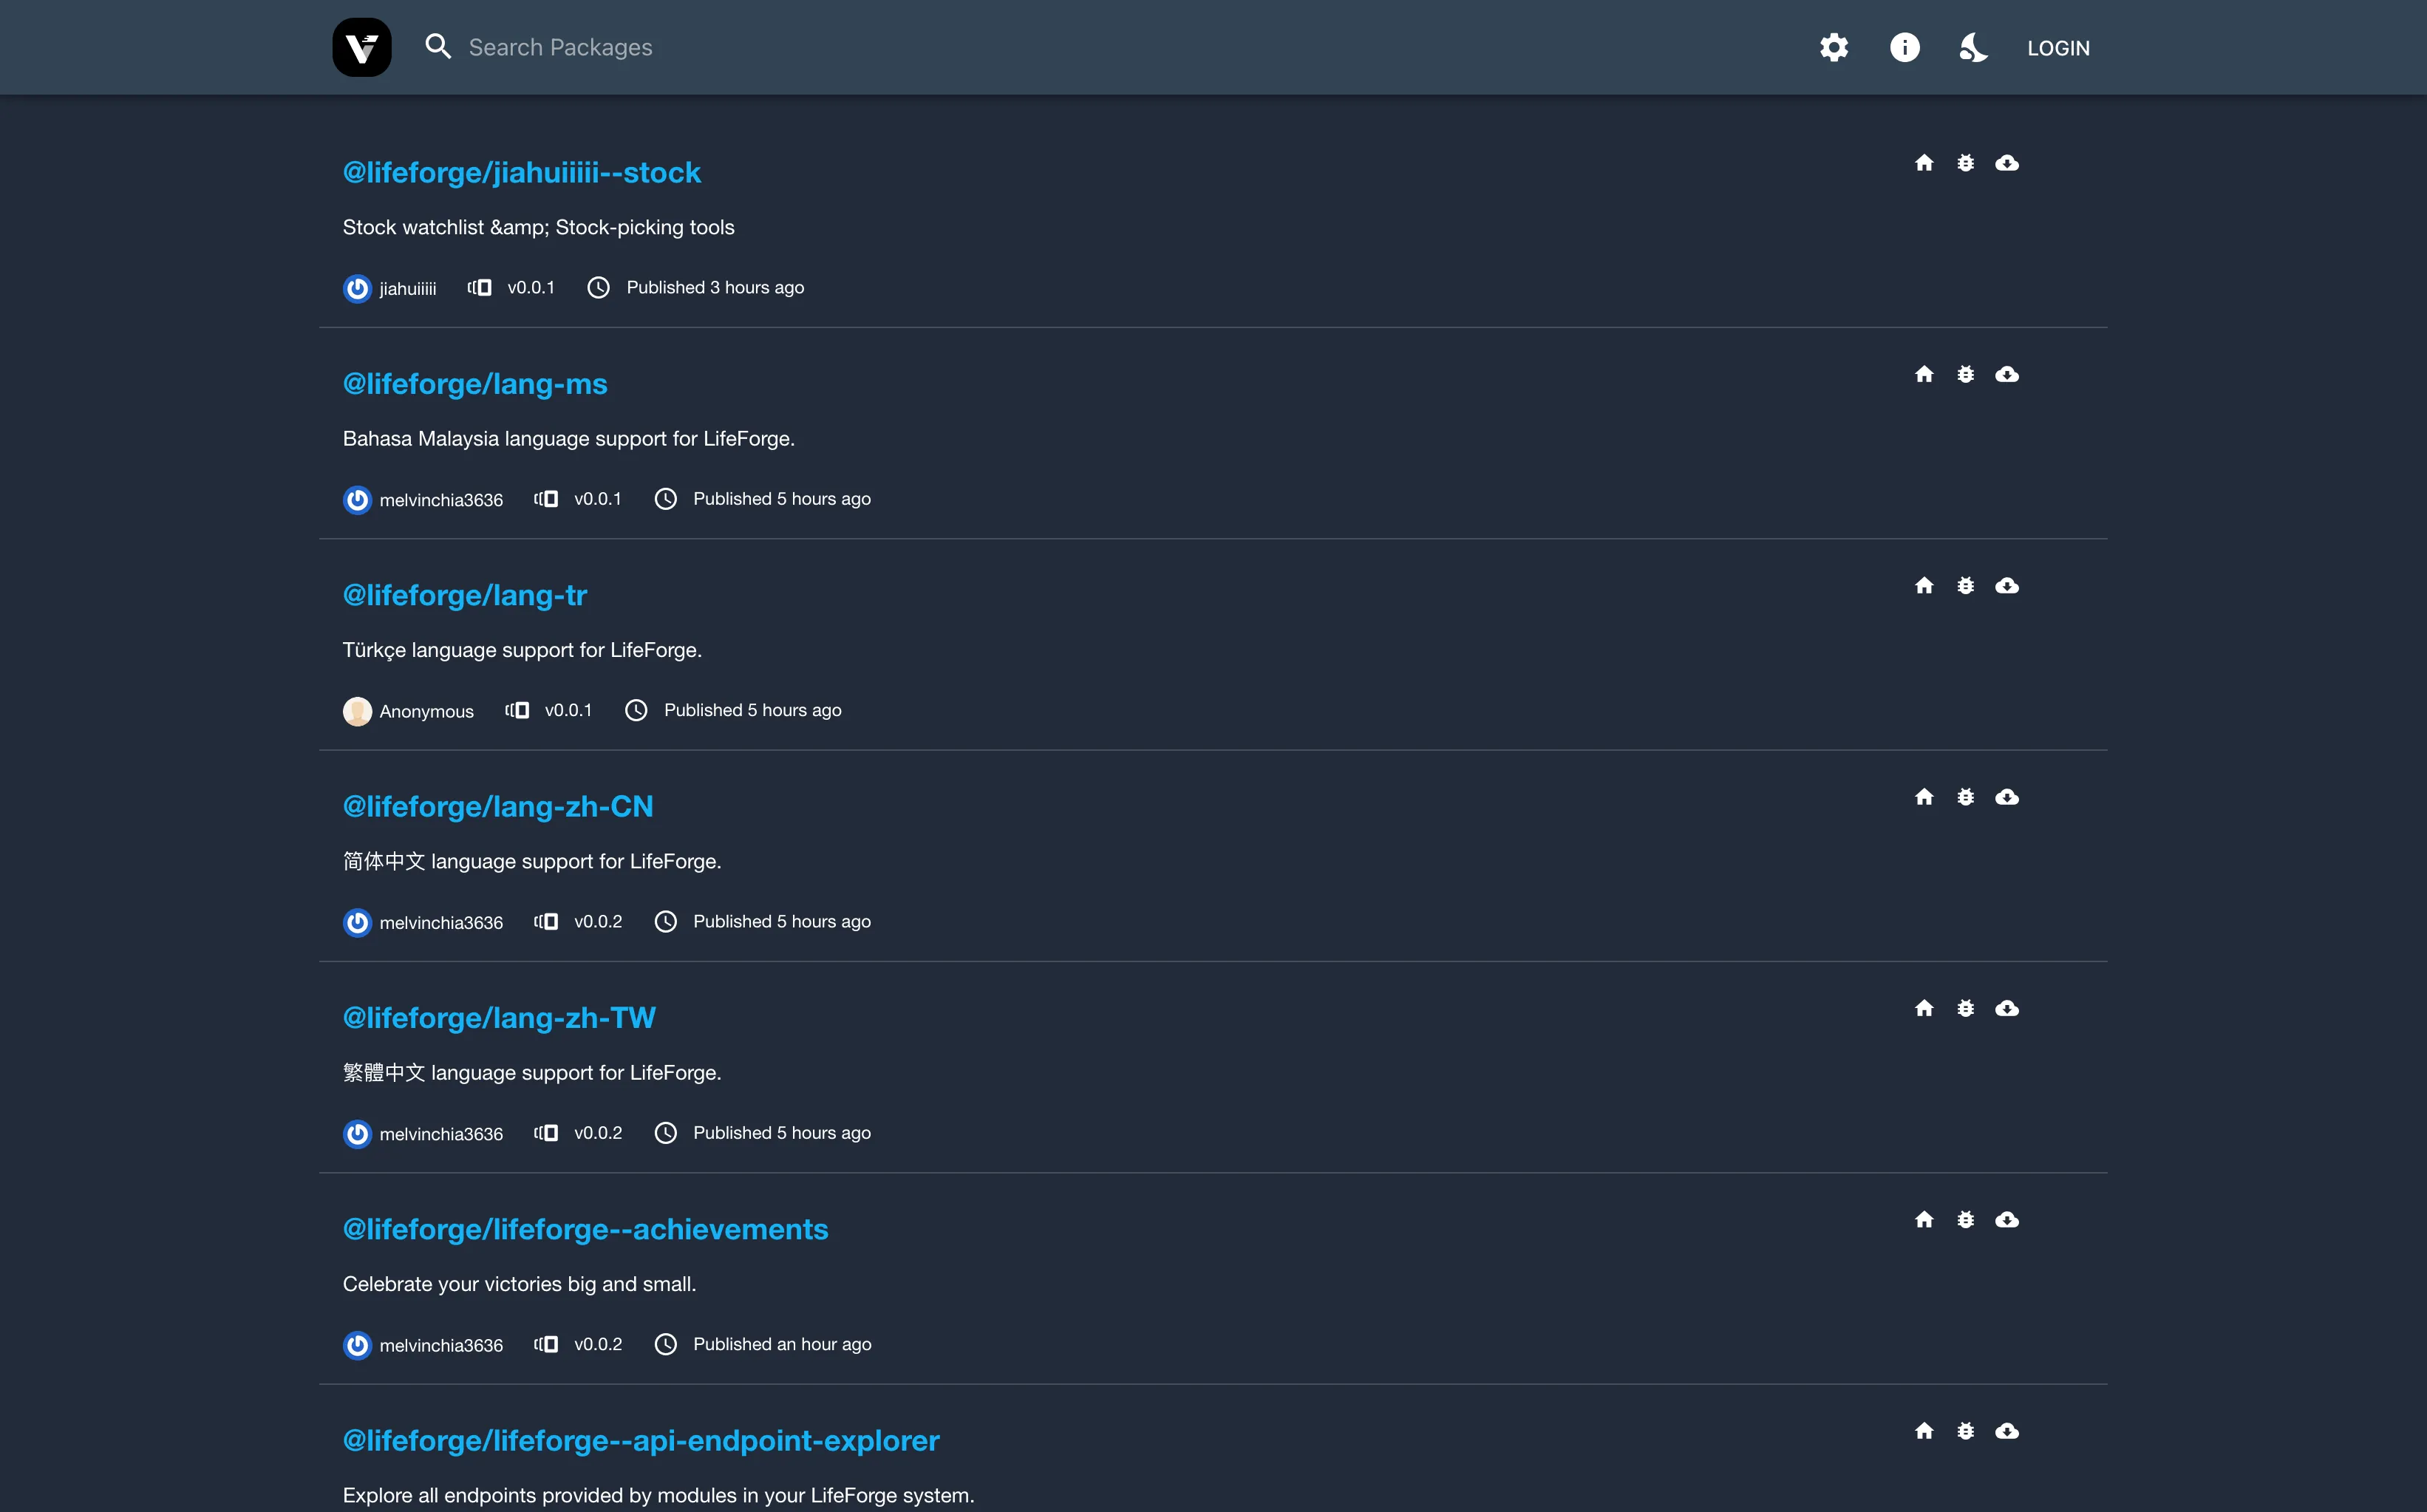The image size is (2427, 1512).
Task: Click the clock icon on lang-tr row
Action: tap(636, 710)
